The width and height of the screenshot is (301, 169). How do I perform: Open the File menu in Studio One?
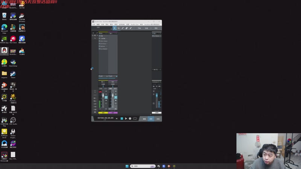click(x=93, y=24)
